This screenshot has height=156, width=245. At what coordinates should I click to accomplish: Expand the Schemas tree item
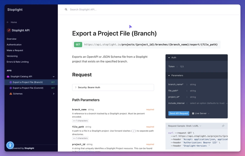click(x=54, y=94)
